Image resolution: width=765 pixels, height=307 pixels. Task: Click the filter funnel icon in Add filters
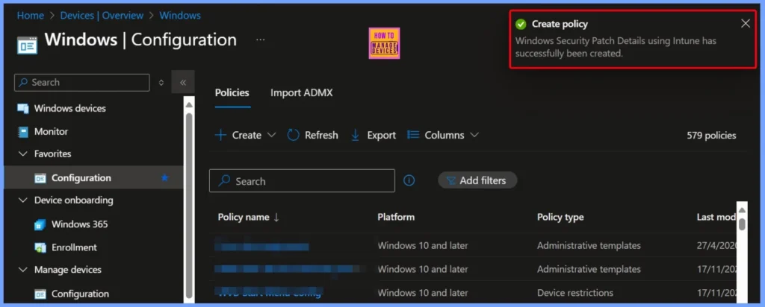click(450, 181)
